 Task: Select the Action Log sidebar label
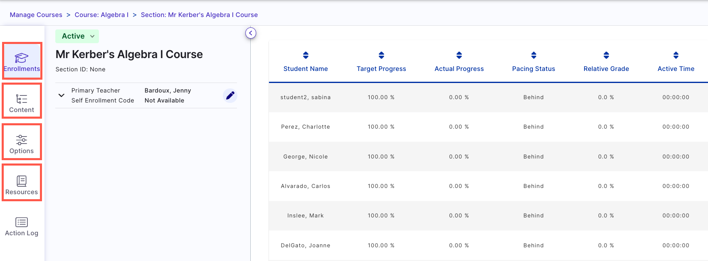(22, 233)
